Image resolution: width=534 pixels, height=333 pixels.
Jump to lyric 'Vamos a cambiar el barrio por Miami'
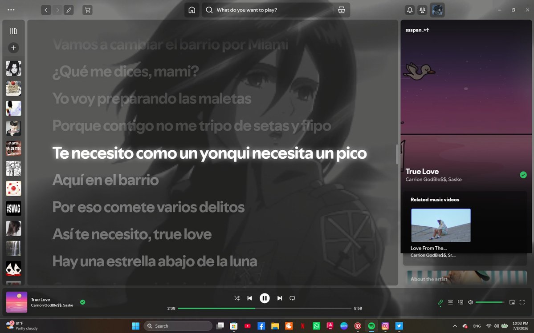coord(171,44)
